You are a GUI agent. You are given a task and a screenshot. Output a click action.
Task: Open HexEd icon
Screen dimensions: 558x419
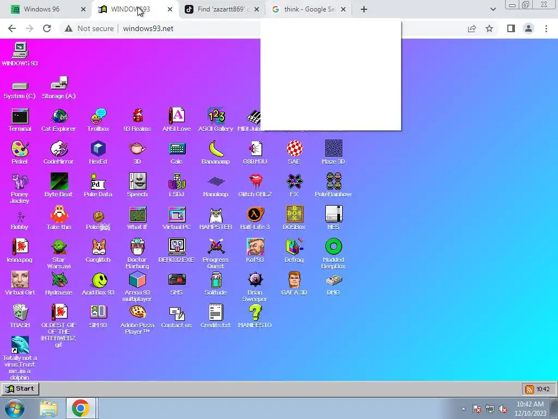coord(98,153)
